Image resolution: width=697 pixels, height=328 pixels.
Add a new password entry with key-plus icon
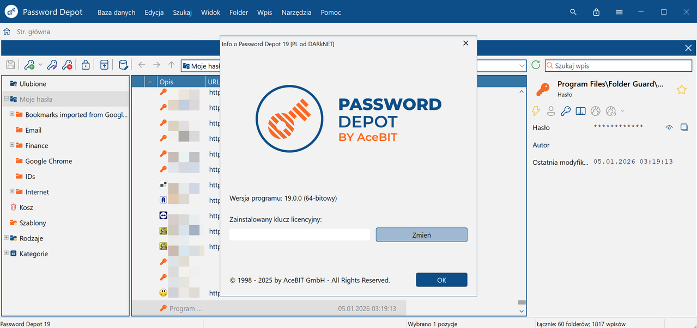(29, 65)
